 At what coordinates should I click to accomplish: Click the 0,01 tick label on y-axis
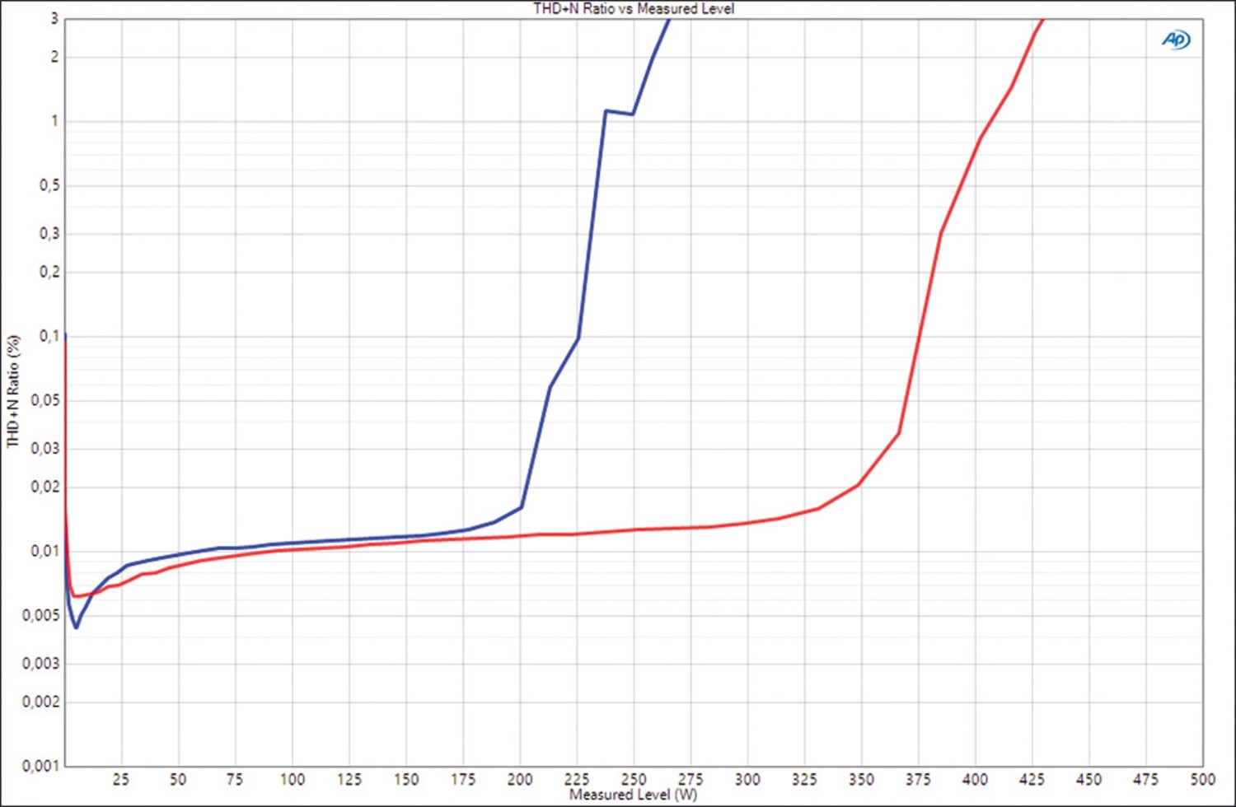pyautogui.click(x=45, y=551)
